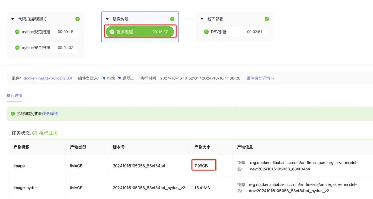Click 执行成功 status text
Image resolution: width=373 pixels, height=199 pixels.
[48, 133]
